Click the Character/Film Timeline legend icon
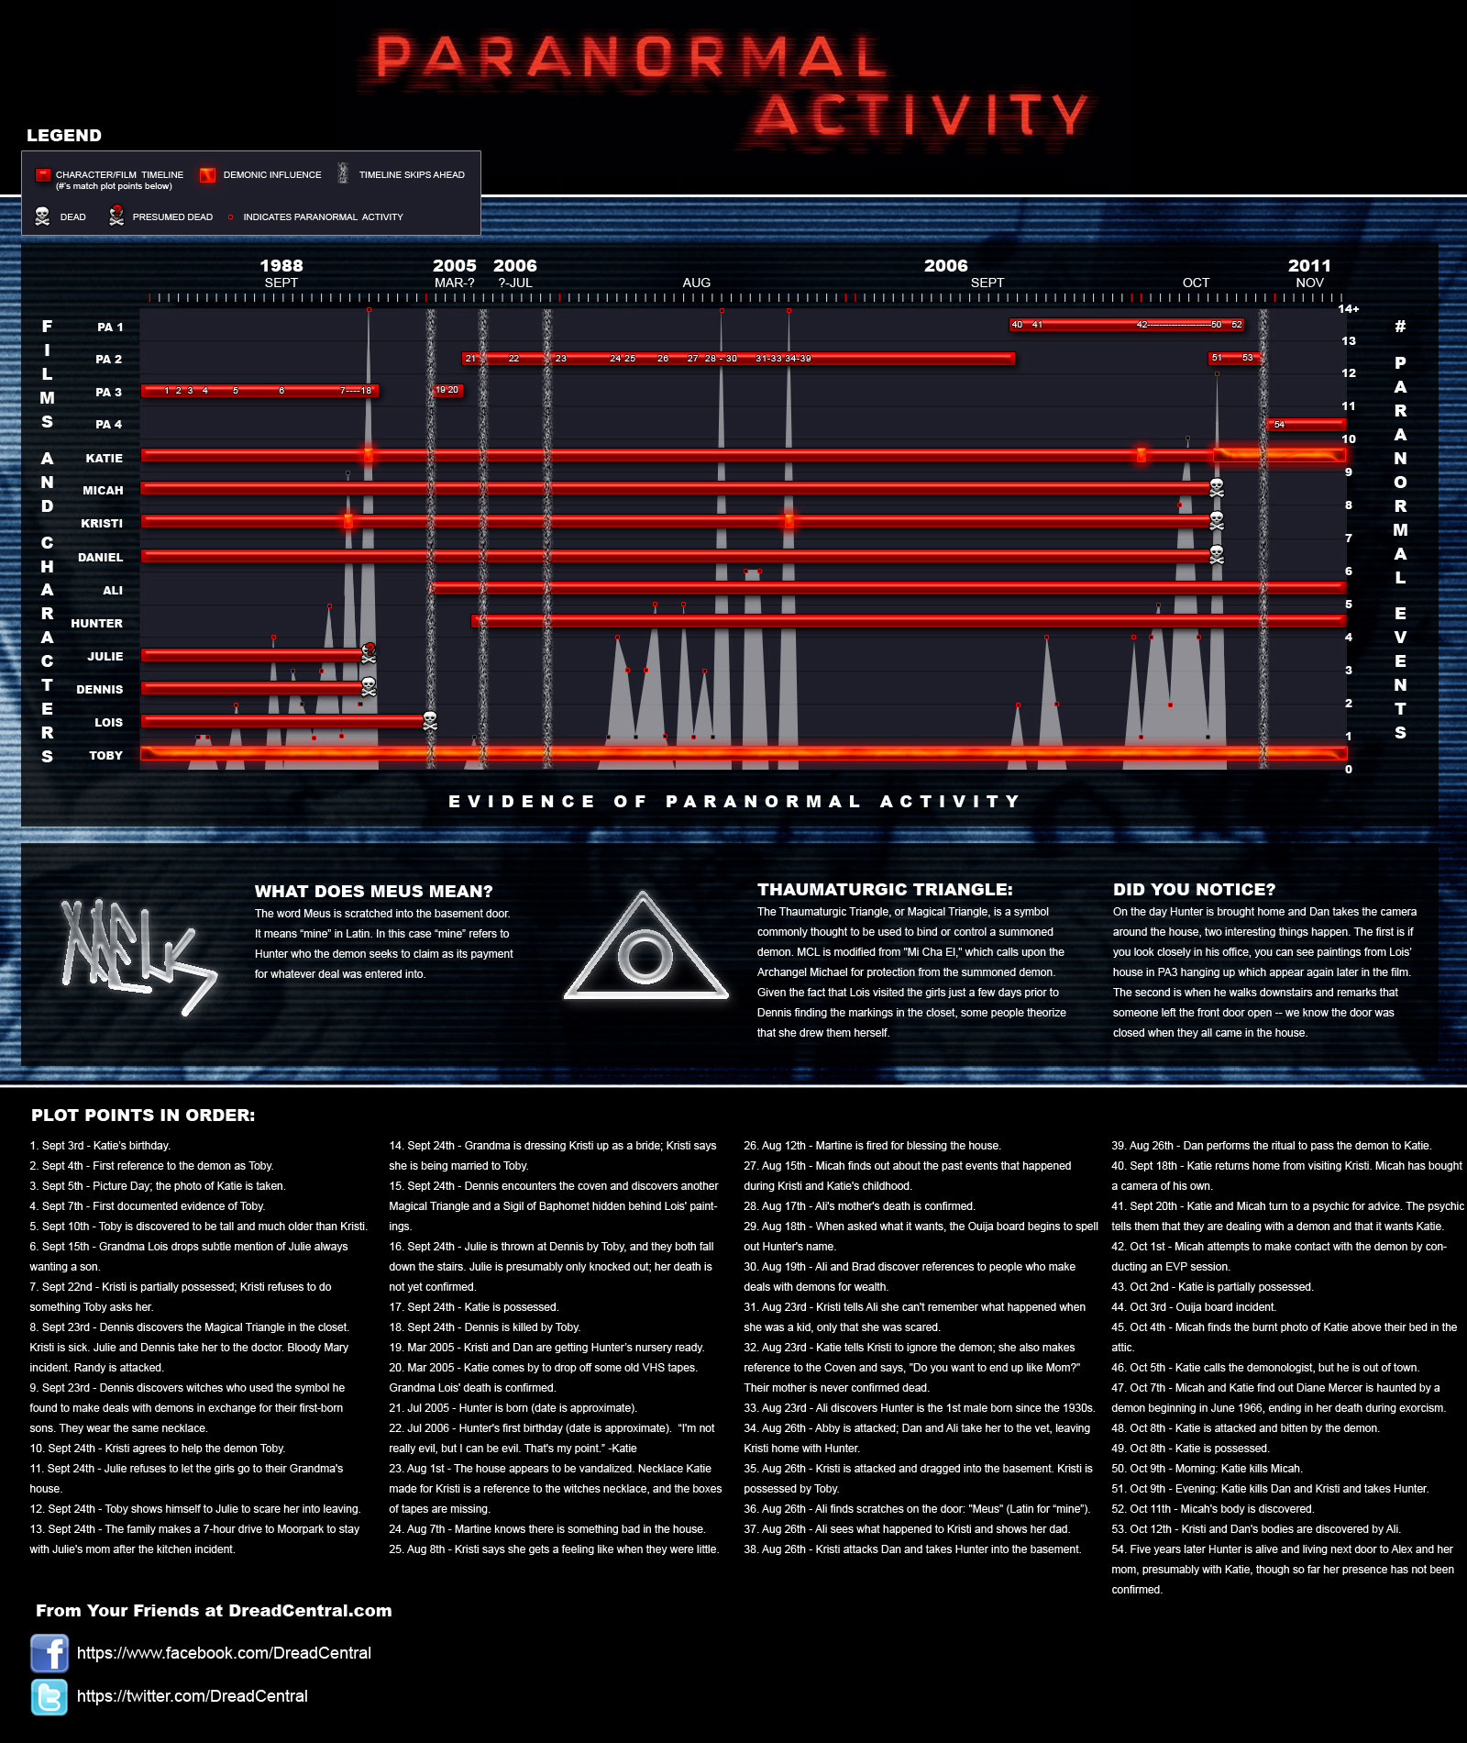Viewport: 1467px width, 1743px height. pyautogui.click(x=42, y=174)
